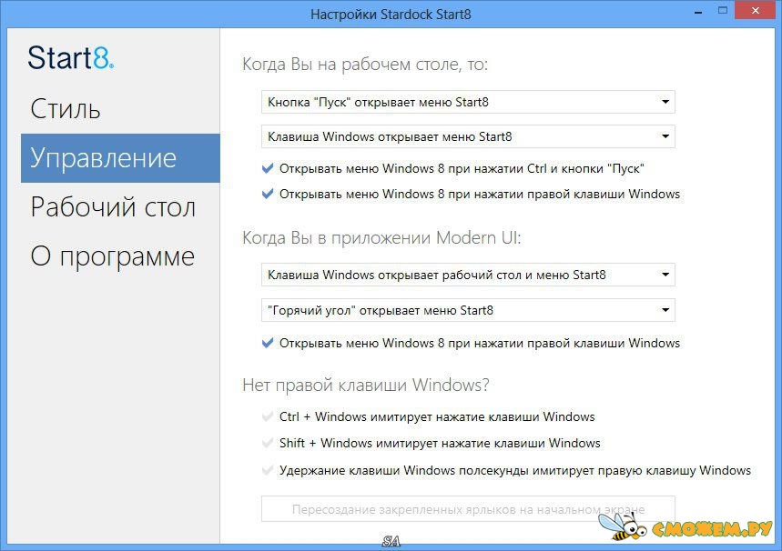Click the text "Нет правой клавиши Windows?"
The height and width of the screenshot is (551, 782).
point(366,386)
